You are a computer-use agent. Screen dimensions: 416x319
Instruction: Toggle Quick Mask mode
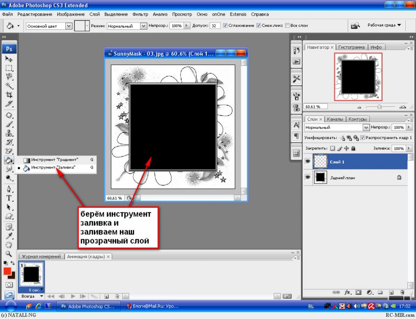click(x=9, y=285)
